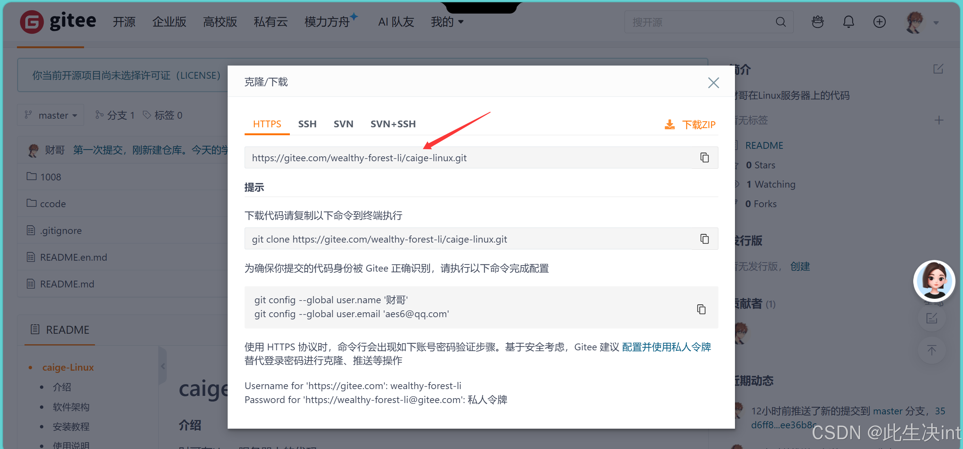The height and width of the screenshot is (449, 963).
Task: Copy the git config commands
Action: pyautogui.click(x=701, y=309)
